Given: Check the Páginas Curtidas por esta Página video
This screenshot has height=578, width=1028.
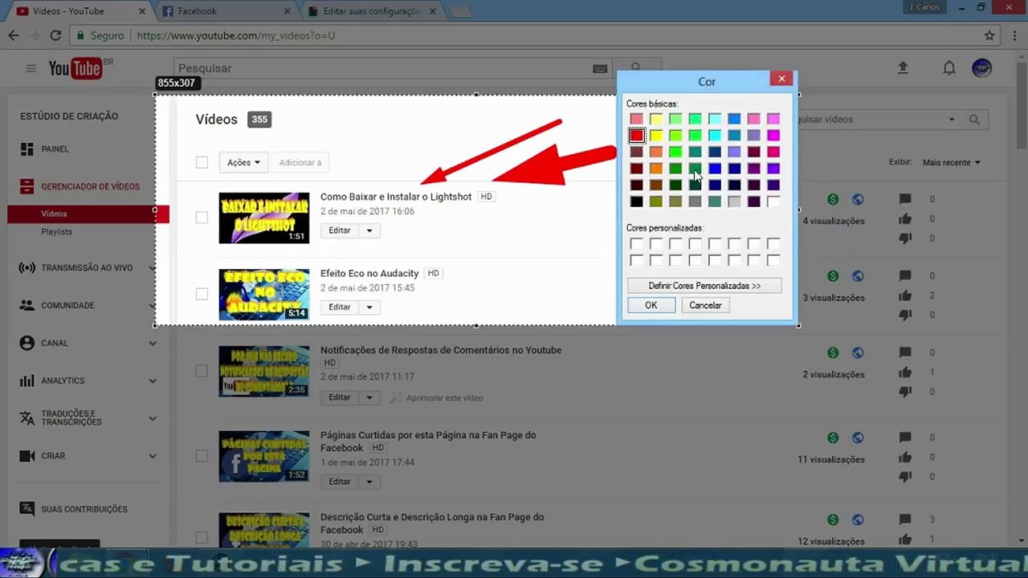Looking at the screenshot, I should pos(202,456).
